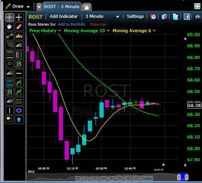Select the 1Y range tab

pos(86,178)
